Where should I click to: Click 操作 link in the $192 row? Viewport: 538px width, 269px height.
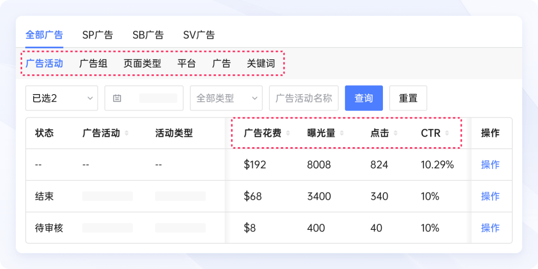coord(490,164)
